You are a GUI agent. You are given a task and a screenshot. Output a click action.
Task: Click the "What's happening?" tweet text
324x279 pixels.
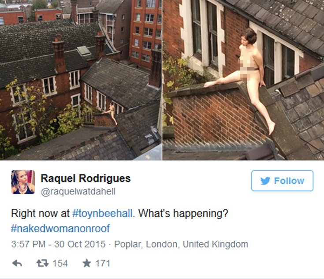pyautogui.click(x=183, y=213)
